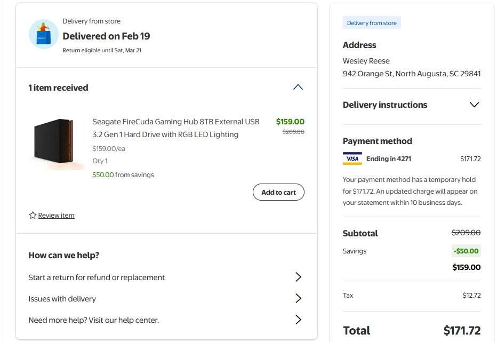Collapse the 1 item received section

click(298, 88)
